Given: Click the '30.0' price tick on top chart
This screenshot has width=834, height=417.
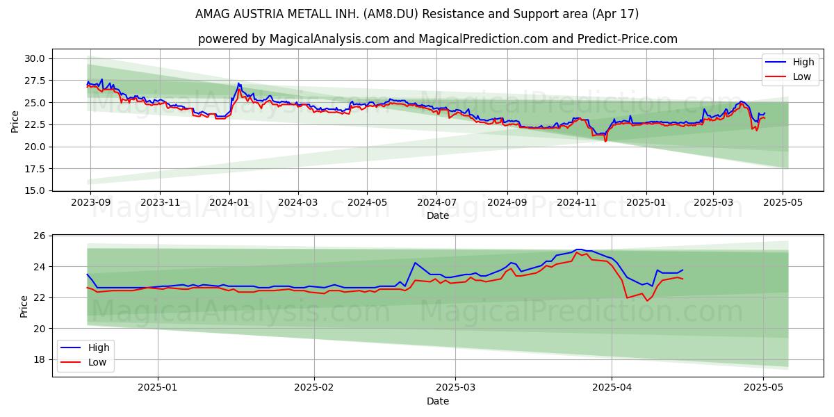Looking at the screenshot, I should 36,58.
